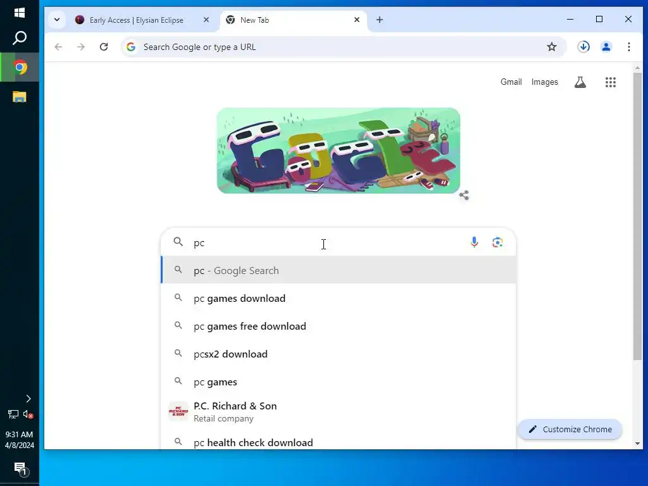Click the Customize Chrome button
The width and height of the screenshot is (648, 486).
pyautogui.click(x=570, y=430)
